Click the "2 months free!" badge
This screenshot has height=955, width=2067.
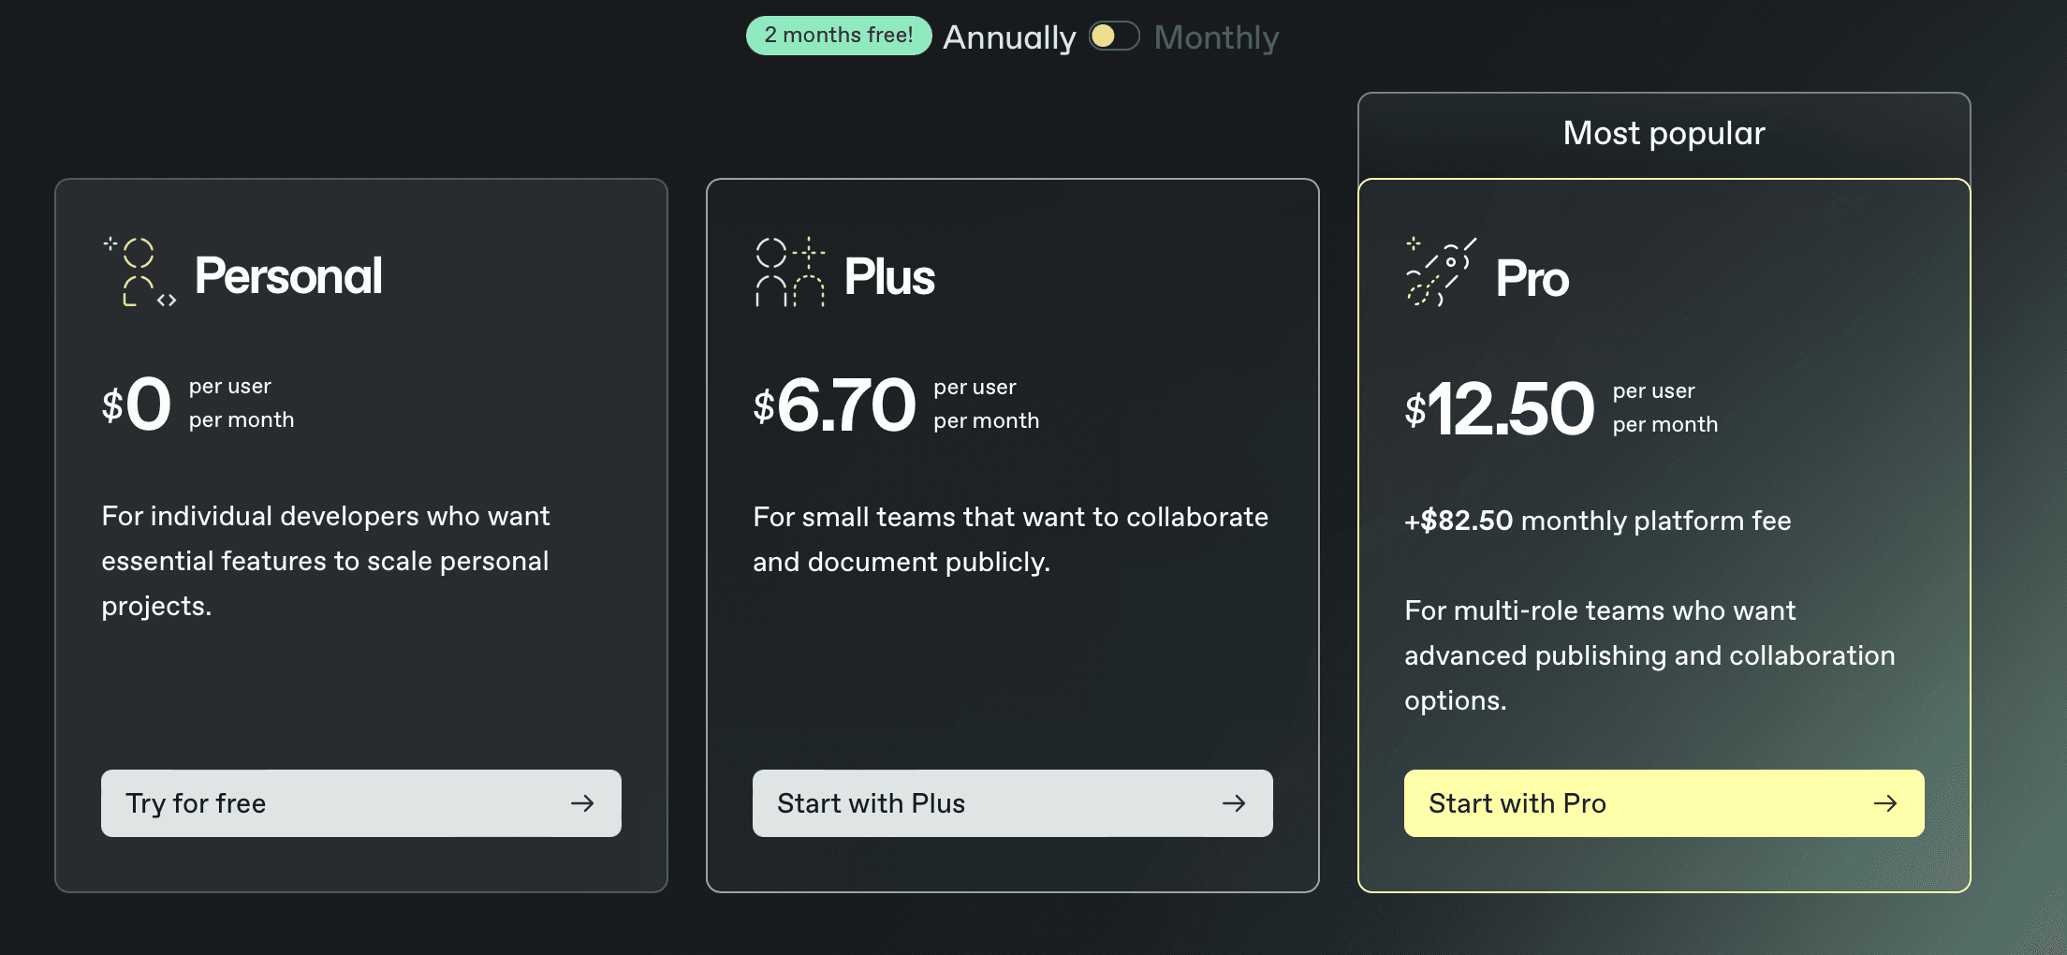838,36
